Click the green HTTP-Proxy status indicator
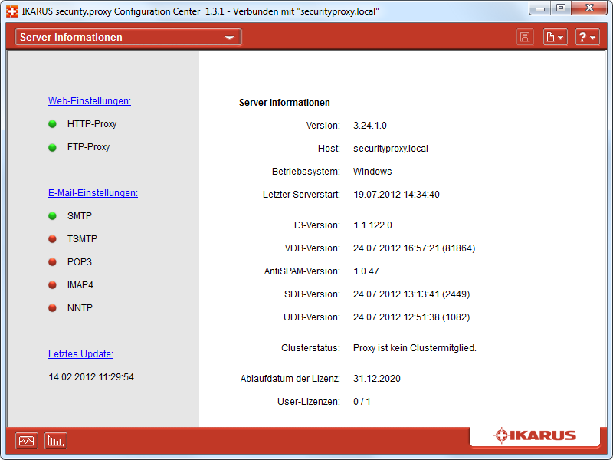 (53, 124)
